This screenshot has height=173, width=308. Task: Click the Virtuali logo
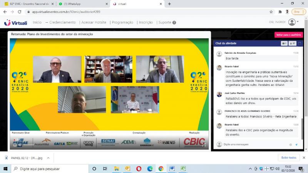[x=15, y=23]
